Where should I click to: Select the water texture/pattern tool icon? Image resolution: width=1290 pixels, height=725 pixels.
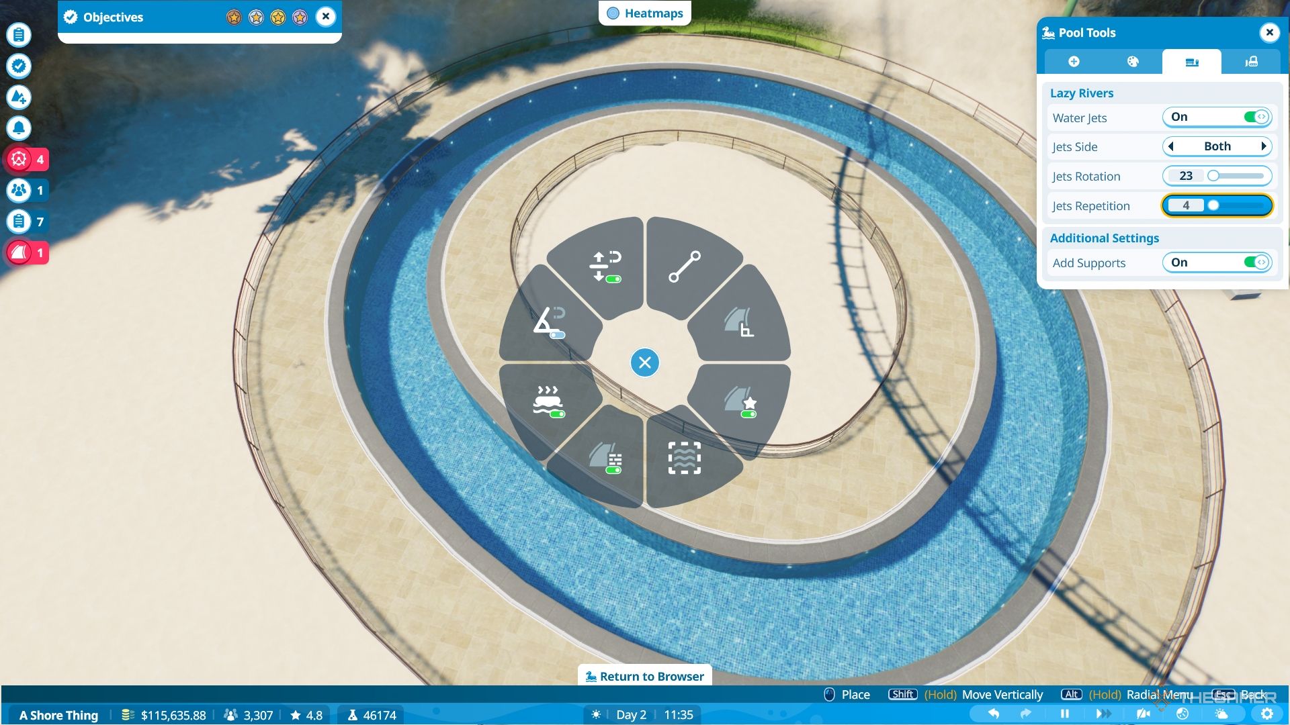click(684, 456)
